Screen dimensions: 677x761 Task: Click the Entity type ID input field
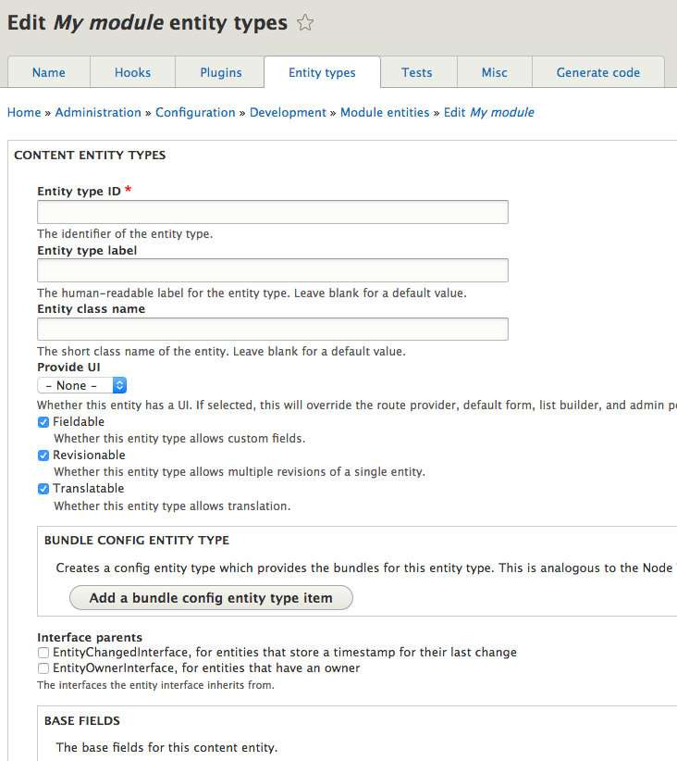(273, 212)
